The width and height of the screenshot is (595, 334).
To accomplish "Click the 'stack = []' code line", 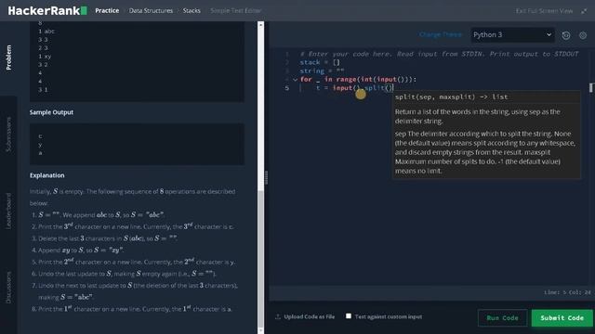I will pyautogui.click(x=320, y=62).
